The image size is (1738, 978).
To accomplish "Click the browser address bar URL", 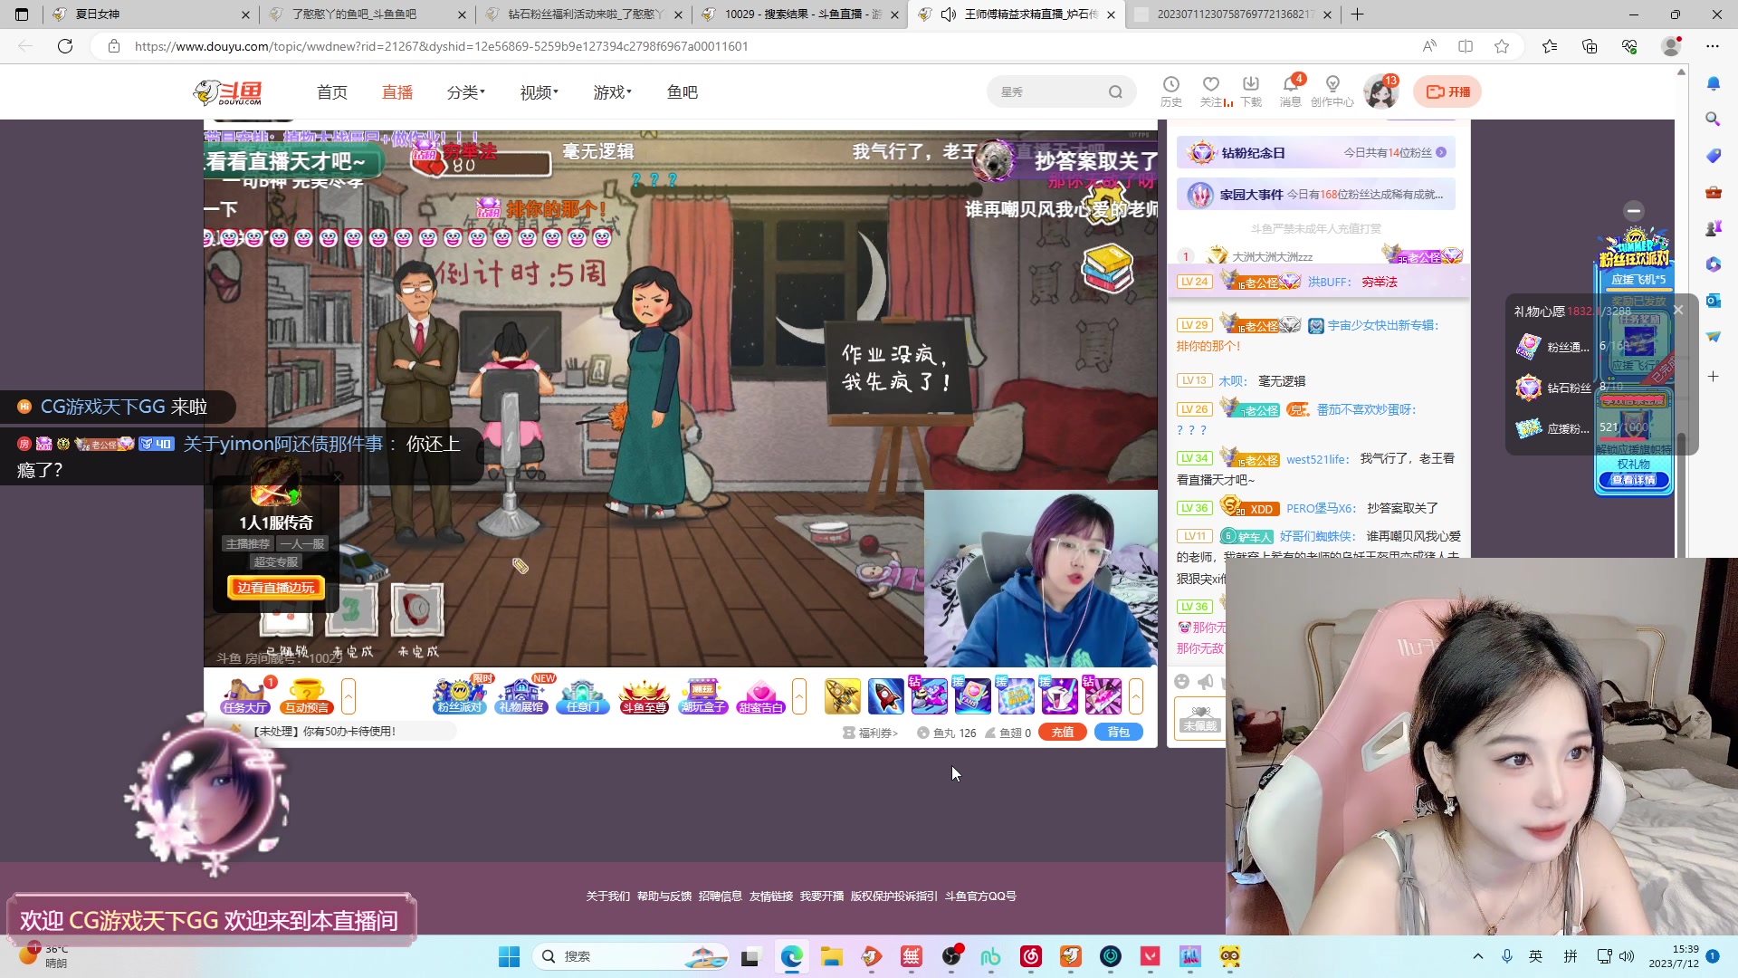I will [x=441, y=46].
